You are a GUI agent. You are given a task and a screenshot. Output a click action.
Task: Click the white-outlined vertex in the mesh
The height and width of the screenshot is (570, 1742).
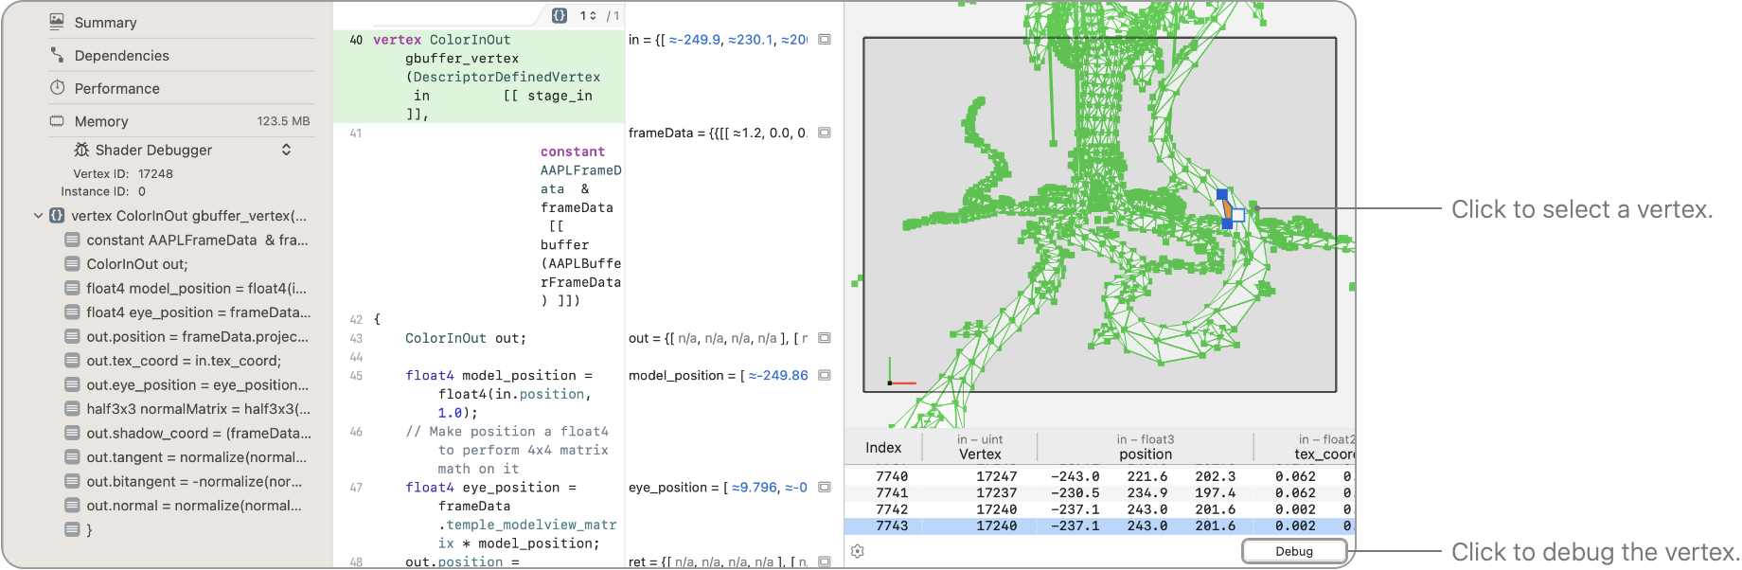coord(1238,215)
